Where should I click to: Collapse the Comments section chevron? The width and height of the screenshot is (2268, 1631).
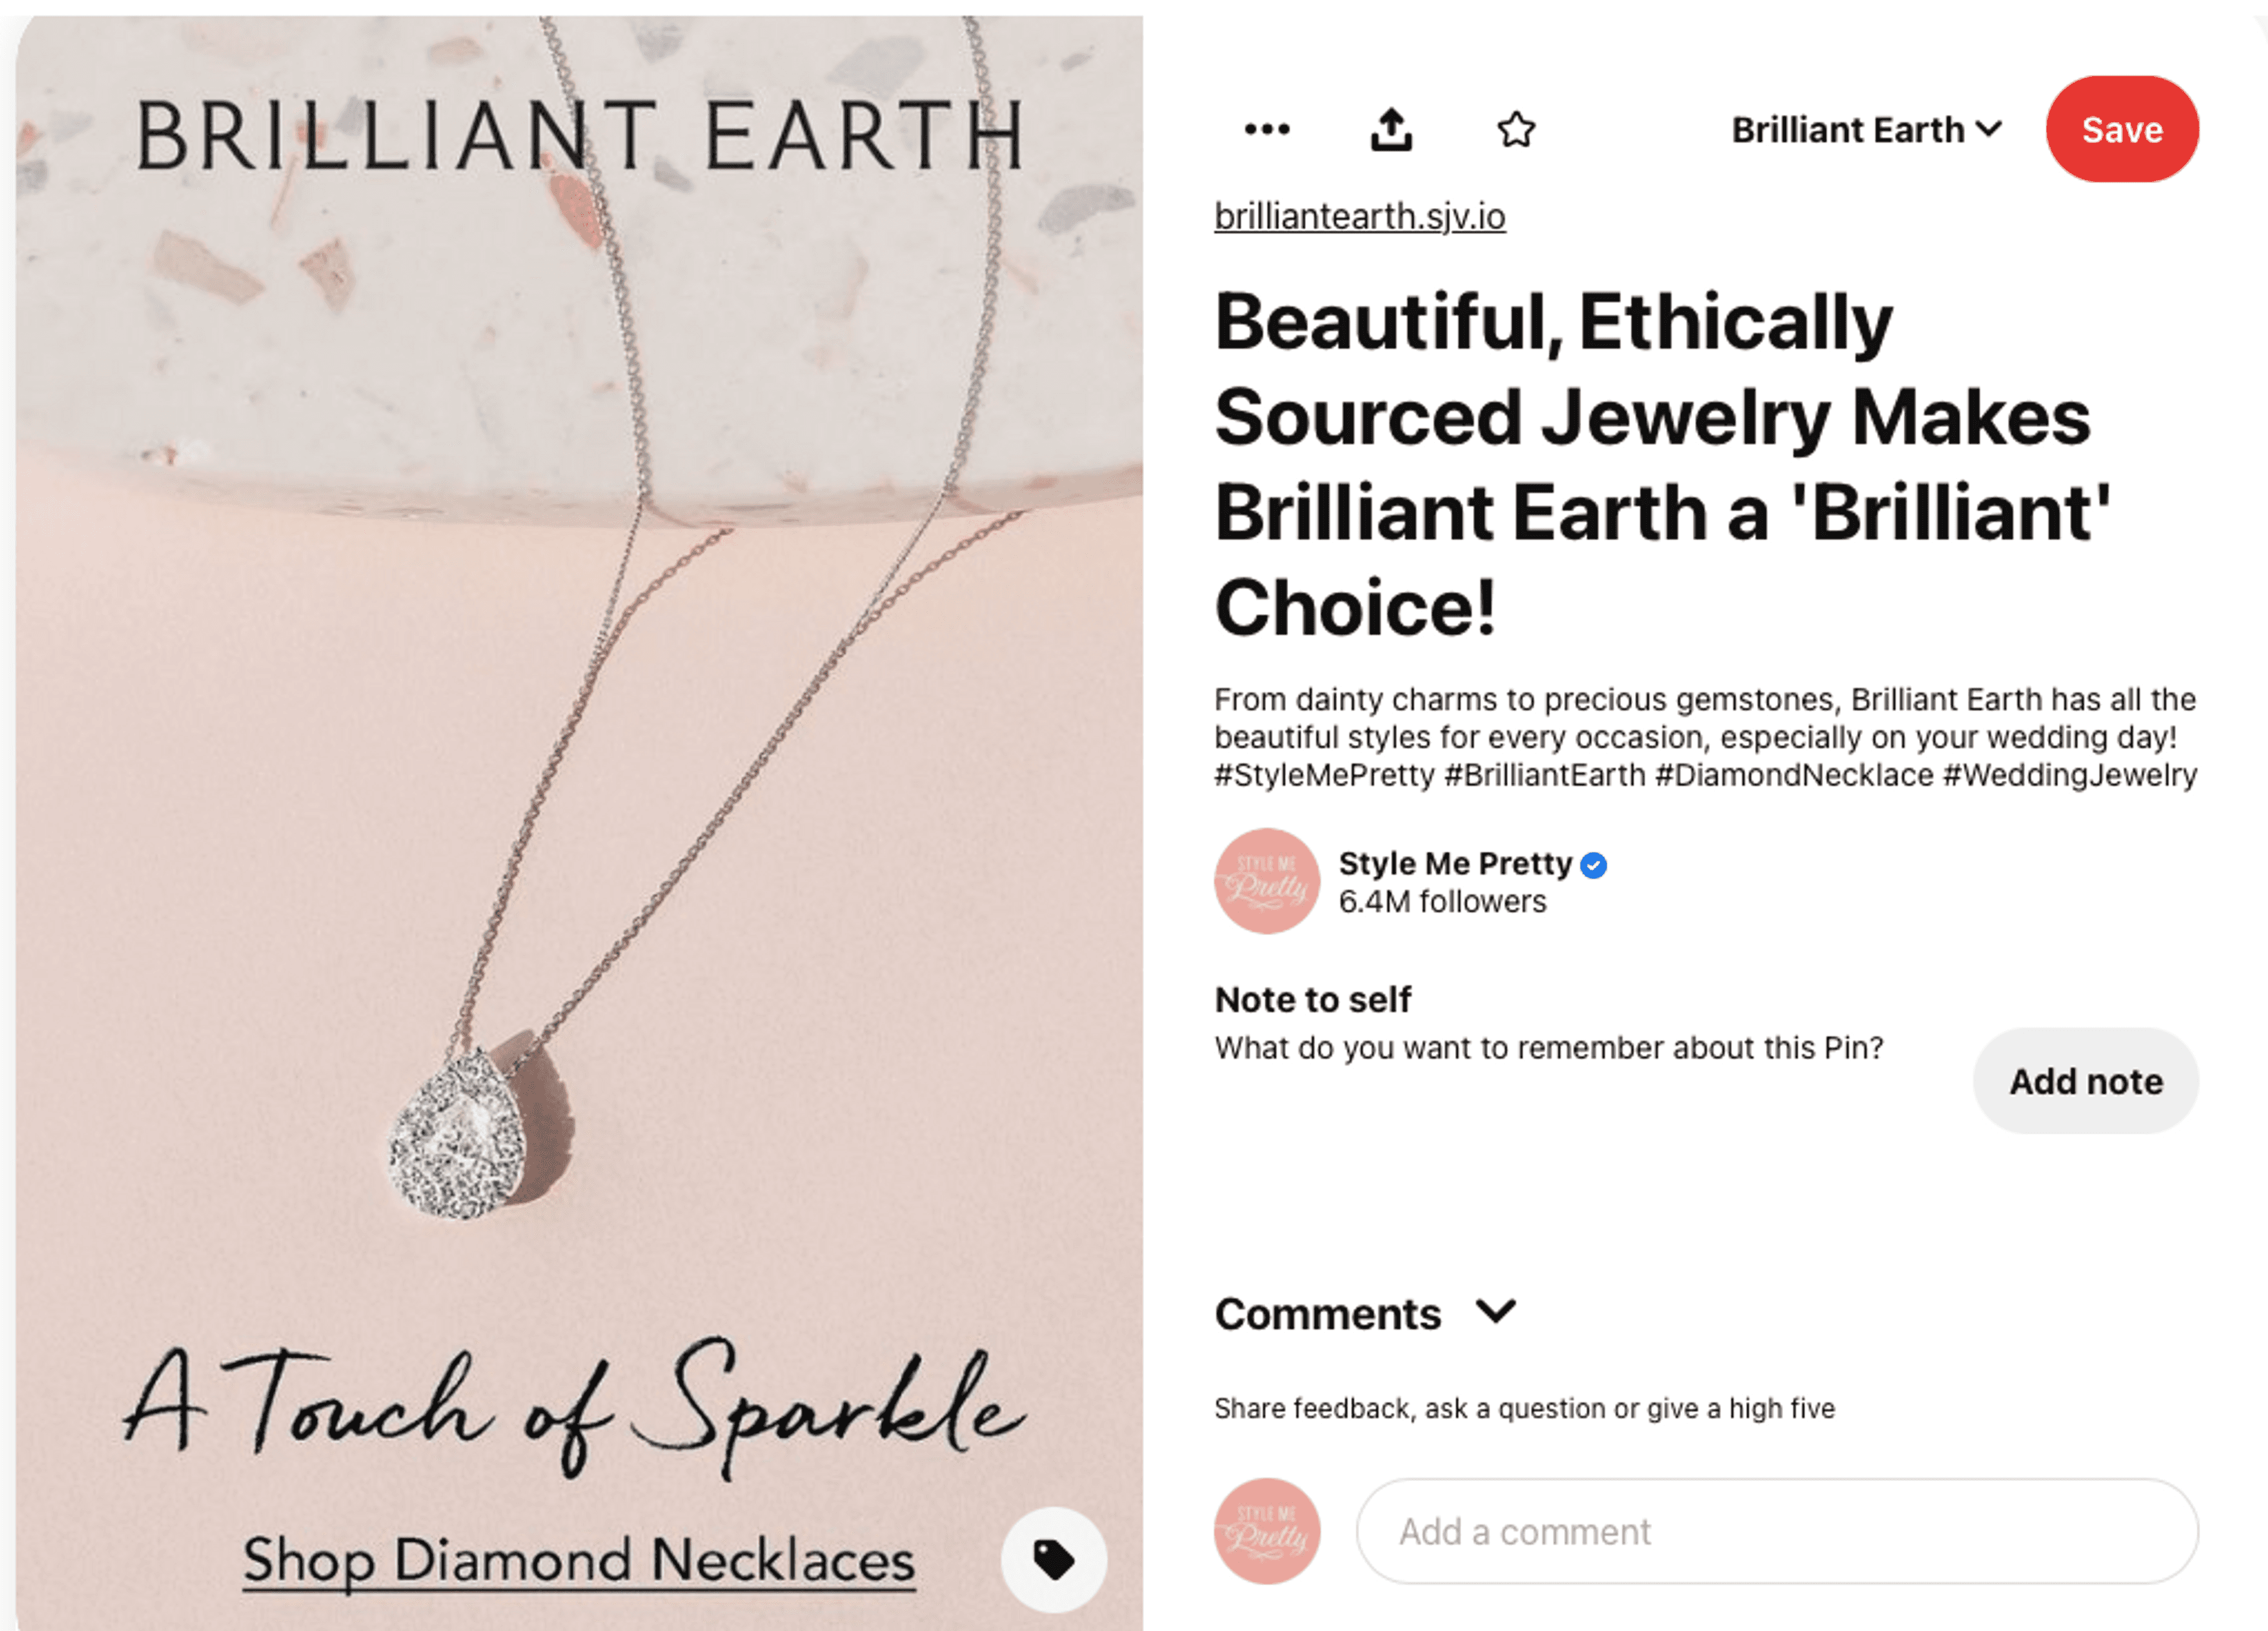[x=1496, y=1311]
